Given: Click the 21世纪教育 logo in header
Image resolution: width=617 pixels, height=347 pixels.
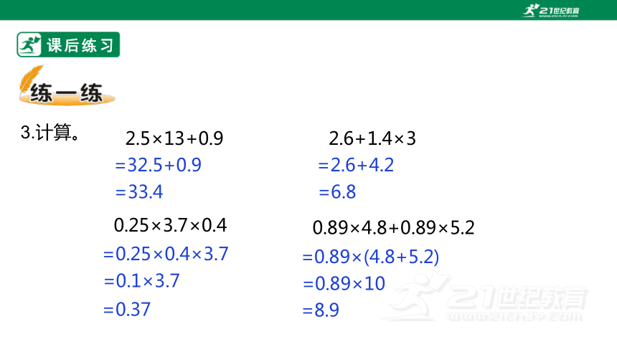Looking at the screenshot, I should coord(551,10).
